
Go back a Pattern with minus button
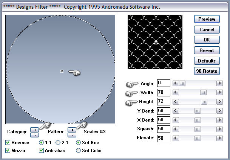pyautogui.click(x=72, y=135)
